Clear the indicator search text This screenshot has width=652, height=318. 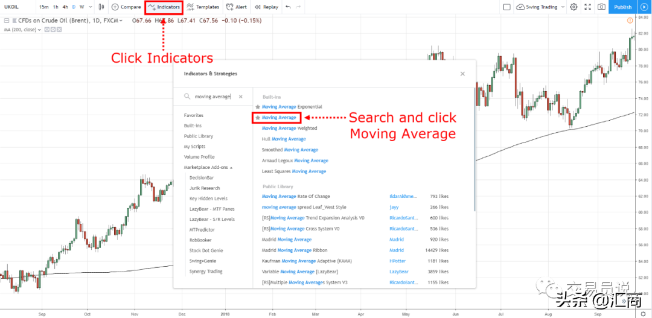240,97
